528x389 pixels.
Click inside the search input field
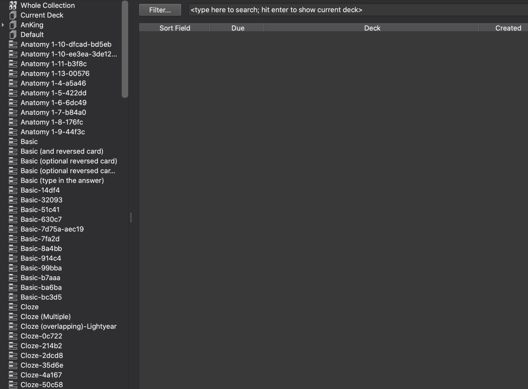pos(344,10)
